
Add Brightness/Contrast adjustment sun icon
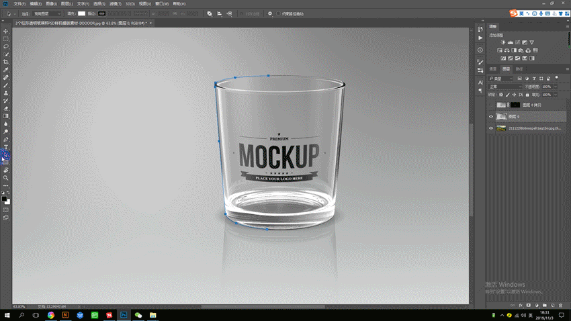[503, 42]
